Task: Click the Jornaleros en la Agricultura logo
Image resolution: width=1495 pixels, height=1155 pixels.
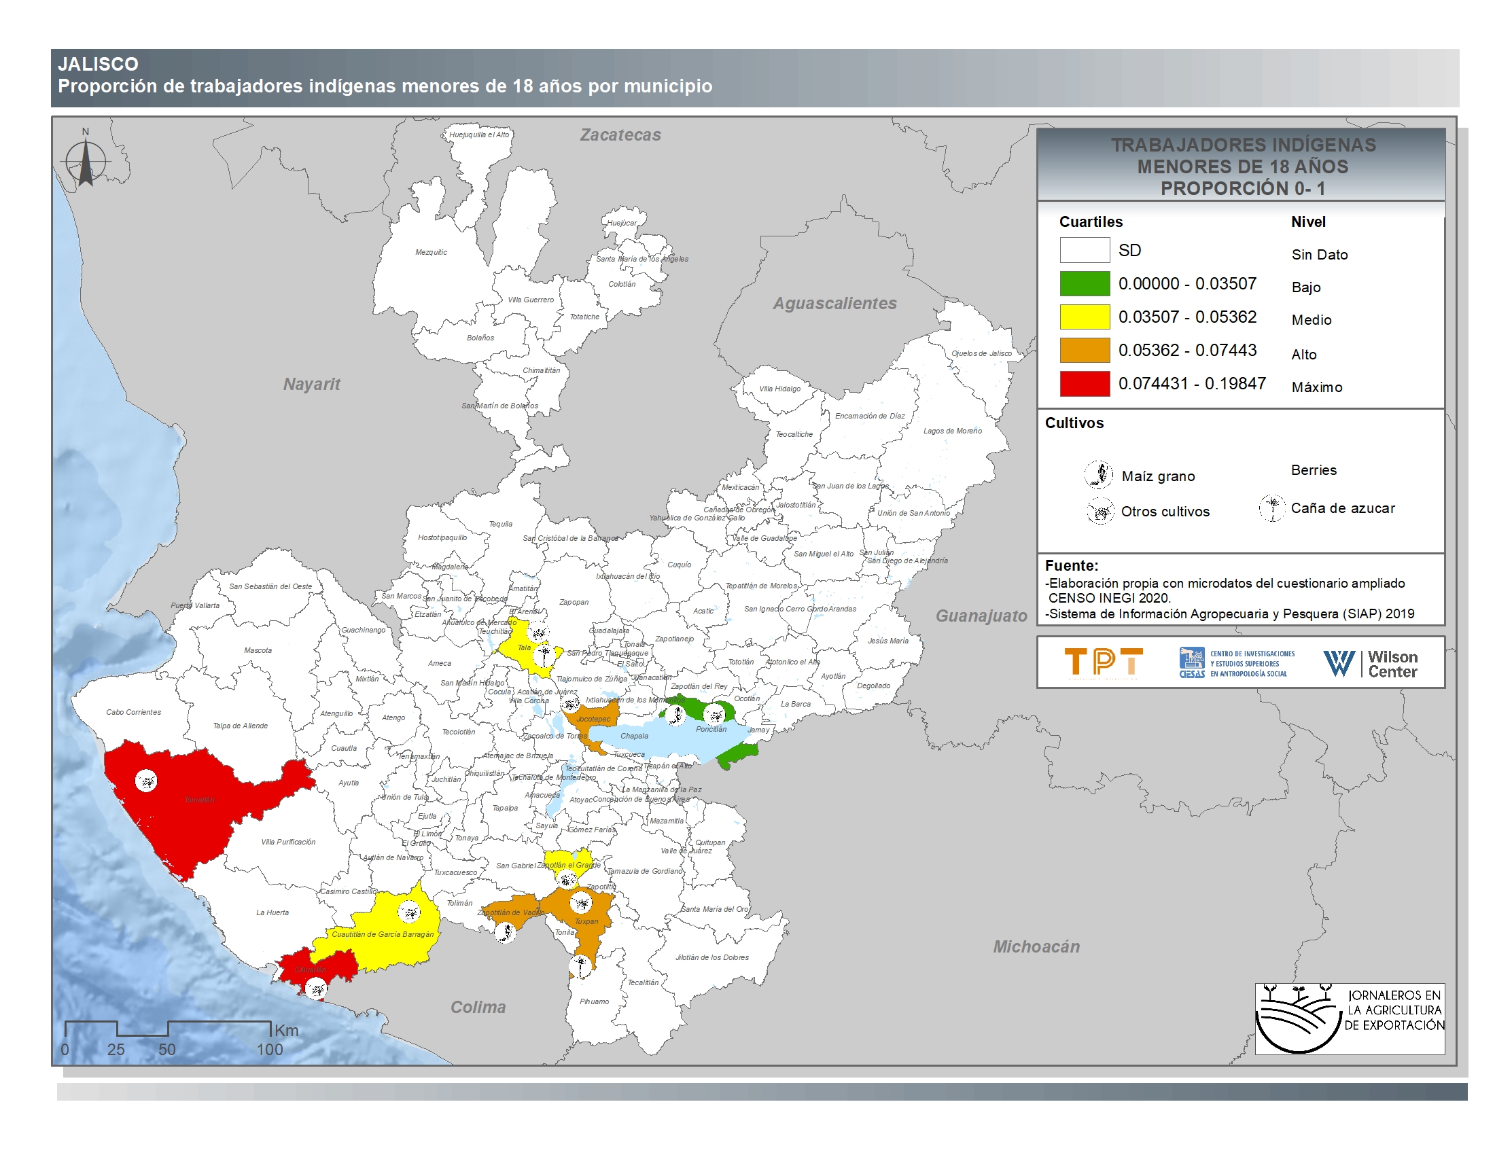Action: pyautogui.click(x=1349, y=1018)
